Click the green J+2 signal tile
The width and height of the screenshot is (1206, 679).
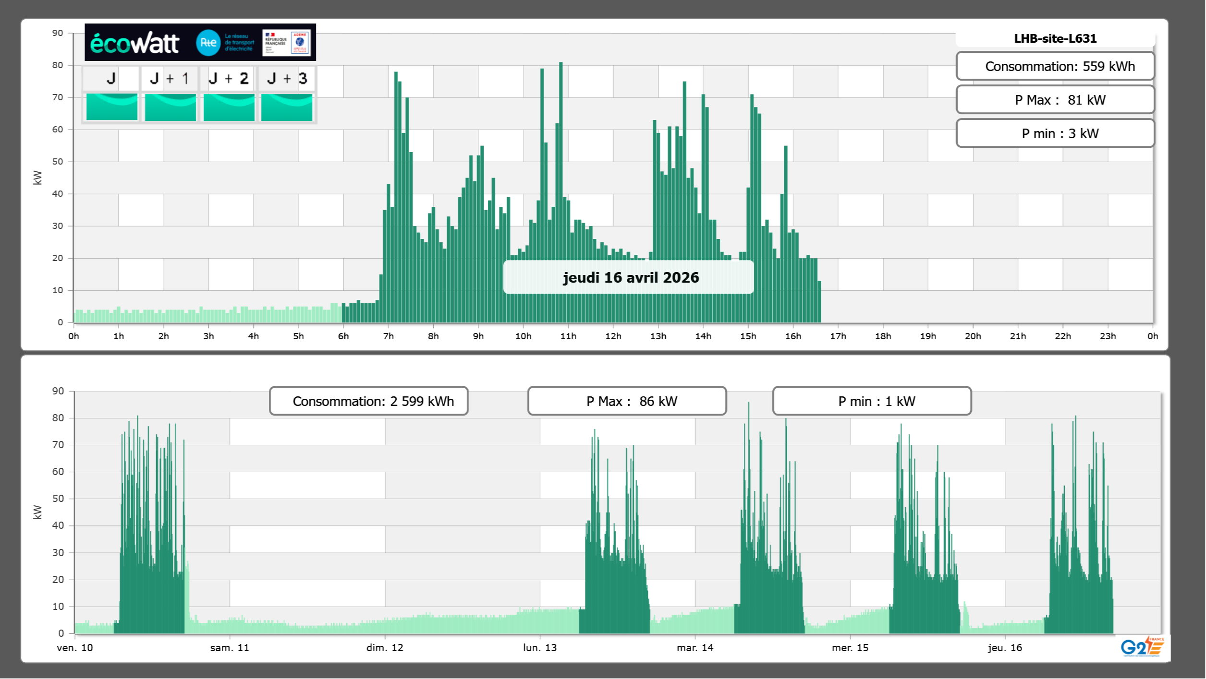click(229, 107)
